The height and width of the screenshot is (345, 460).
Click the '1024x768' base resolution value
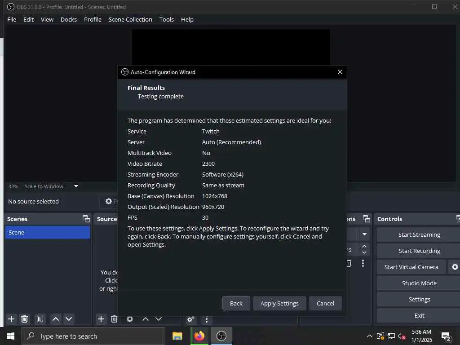(214, 196)
